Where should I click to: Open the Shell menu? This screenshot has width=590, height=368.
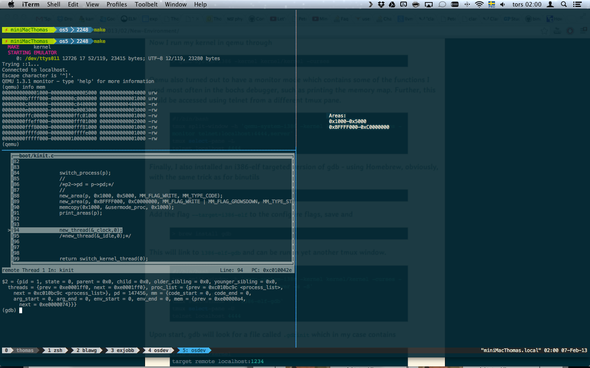(x=54, y=4)
